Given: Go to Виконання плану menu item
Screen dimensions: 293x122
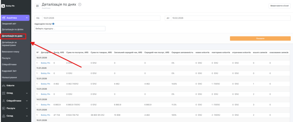Looking at the screenshot, I should pos(11,52).
